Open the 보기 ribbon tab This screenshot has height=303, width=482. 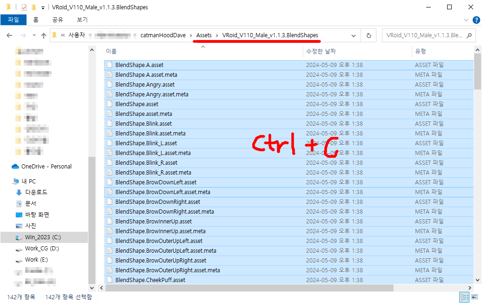[x=82, y=20]
